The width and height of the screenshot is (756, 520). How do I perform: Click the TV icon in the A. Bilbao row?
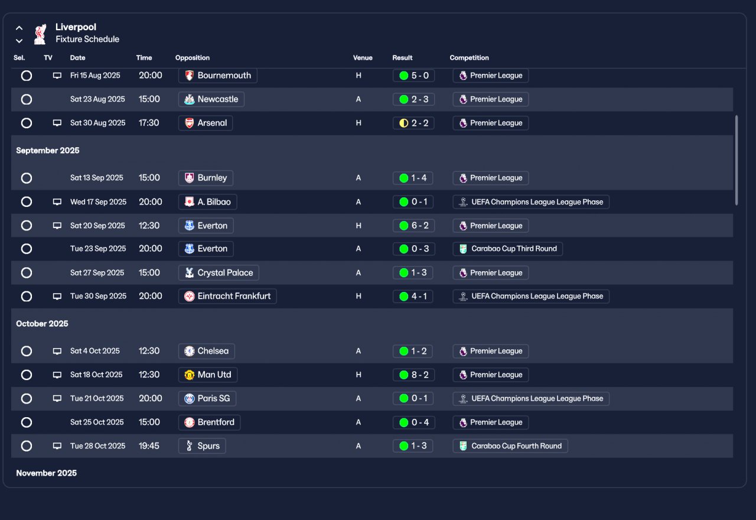57,201
